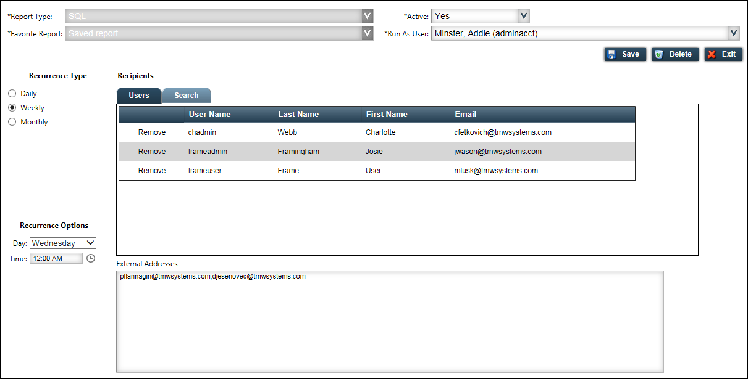Click the Time field showing 12:00 AM
This screenshot has width=748, height=379.
point(56,259)
